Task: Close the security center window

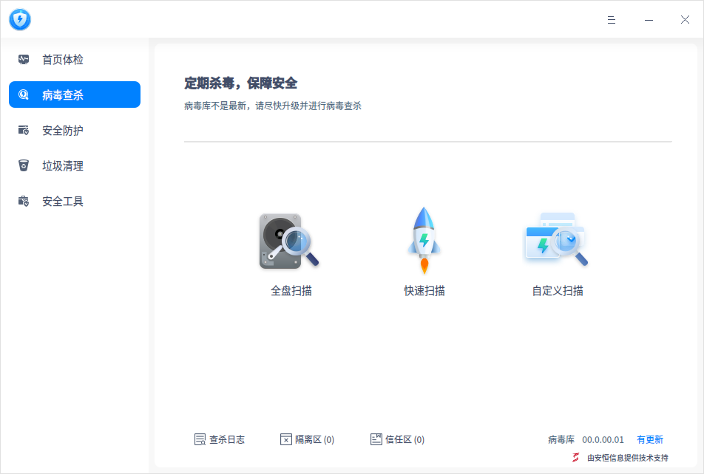Action: coord(685,20)
